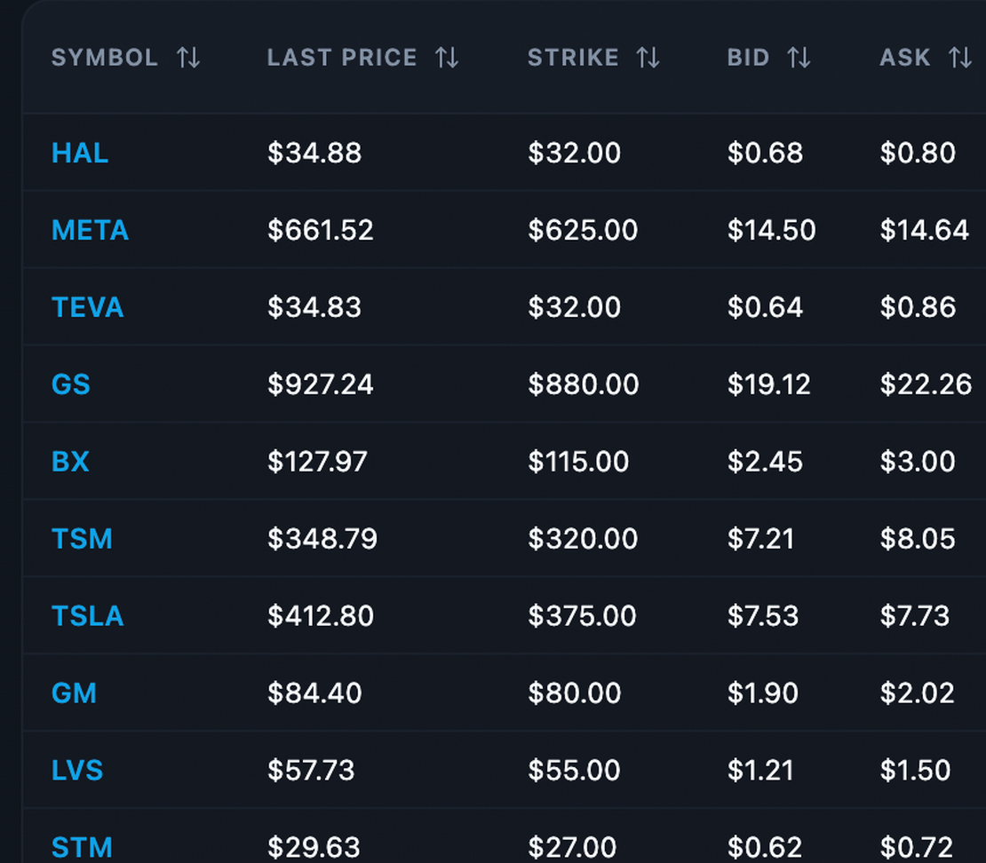
Task: Sort the table by the STRIKE header
Action: point(573,57)
